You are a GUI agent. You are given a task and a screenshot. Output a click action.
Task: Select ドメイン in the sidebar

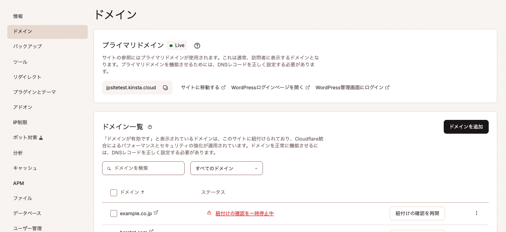click(x=48, y=32)
